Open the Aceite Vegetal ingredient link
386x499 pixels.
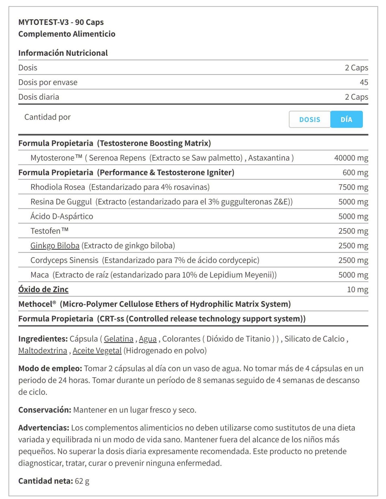click(x=97, y=351)
